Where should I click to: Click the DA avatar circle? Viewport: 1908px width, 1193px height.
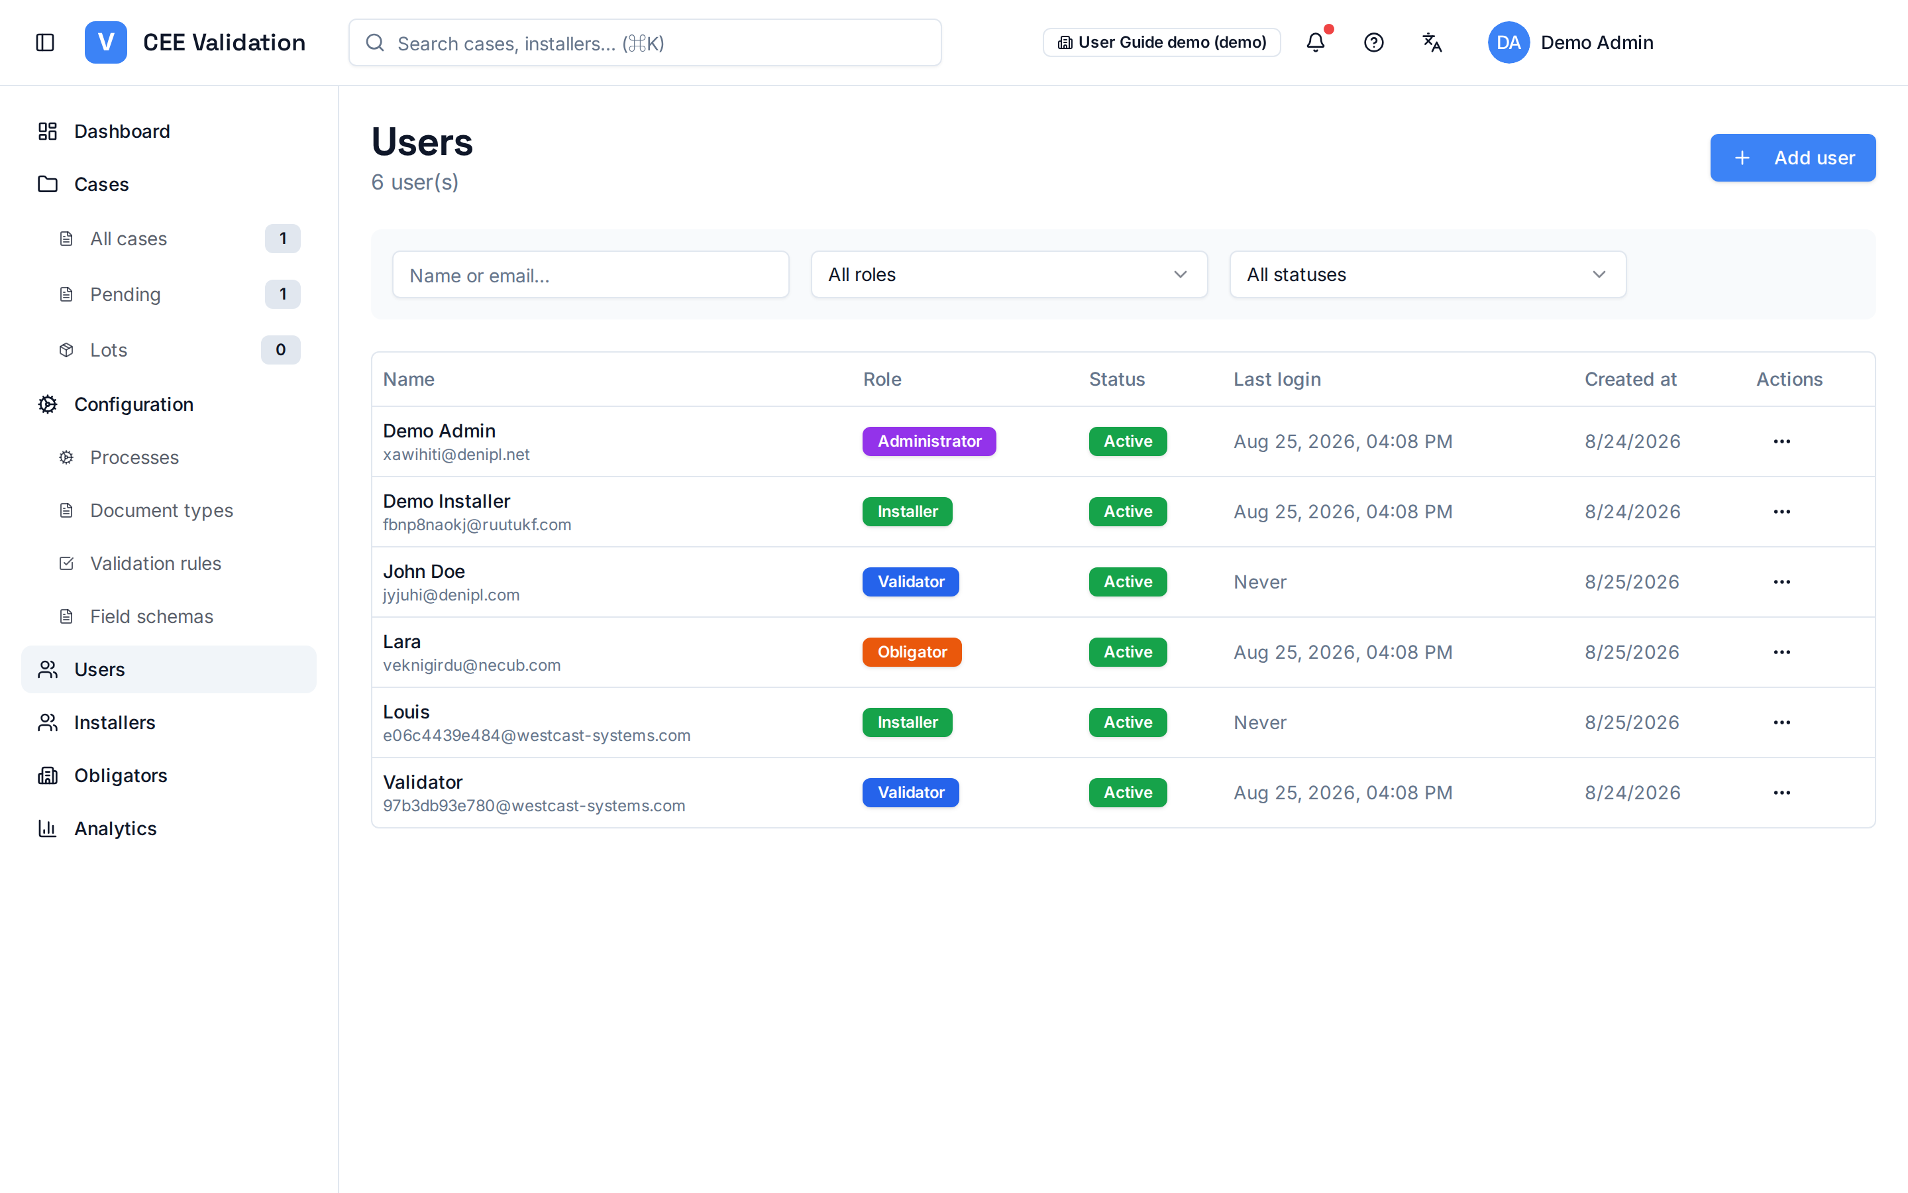pos(1509,42)
